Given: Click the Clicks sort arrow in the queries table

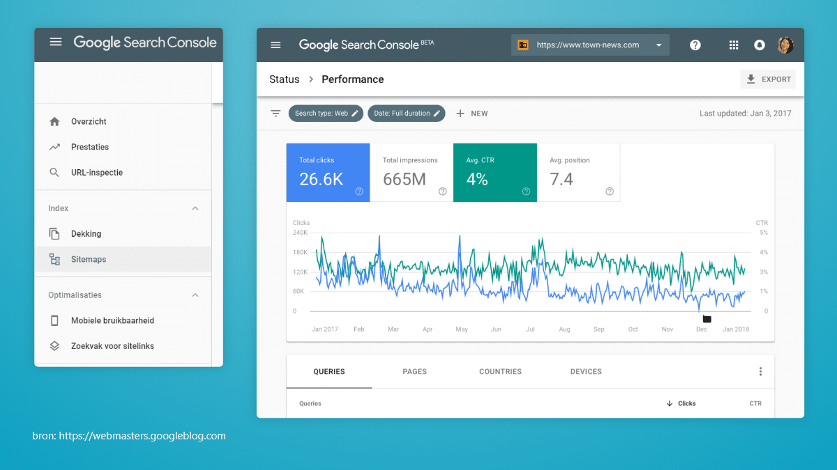Looking at the screenshot, I should tap(671, 403).
